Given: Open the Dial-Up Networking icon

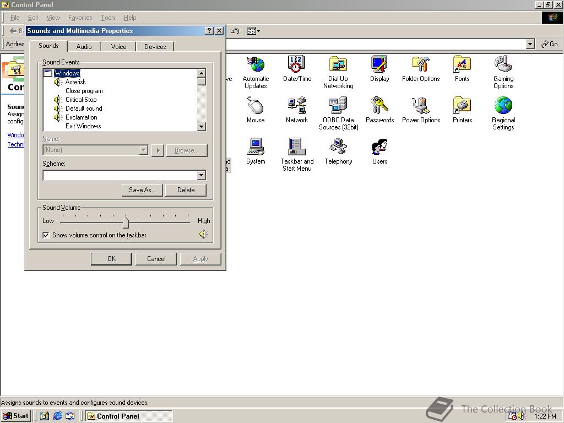Looking at the screenshot, I should point(338,72).
